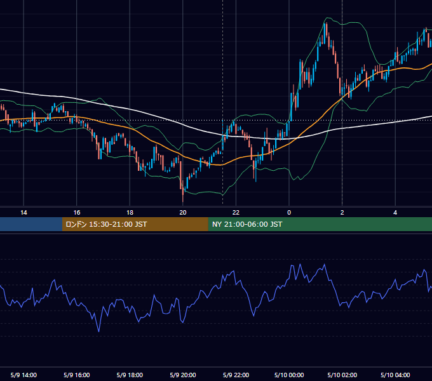
Task: Click the 5/10 04:00 date label
Action: click(x=395, y=375)
